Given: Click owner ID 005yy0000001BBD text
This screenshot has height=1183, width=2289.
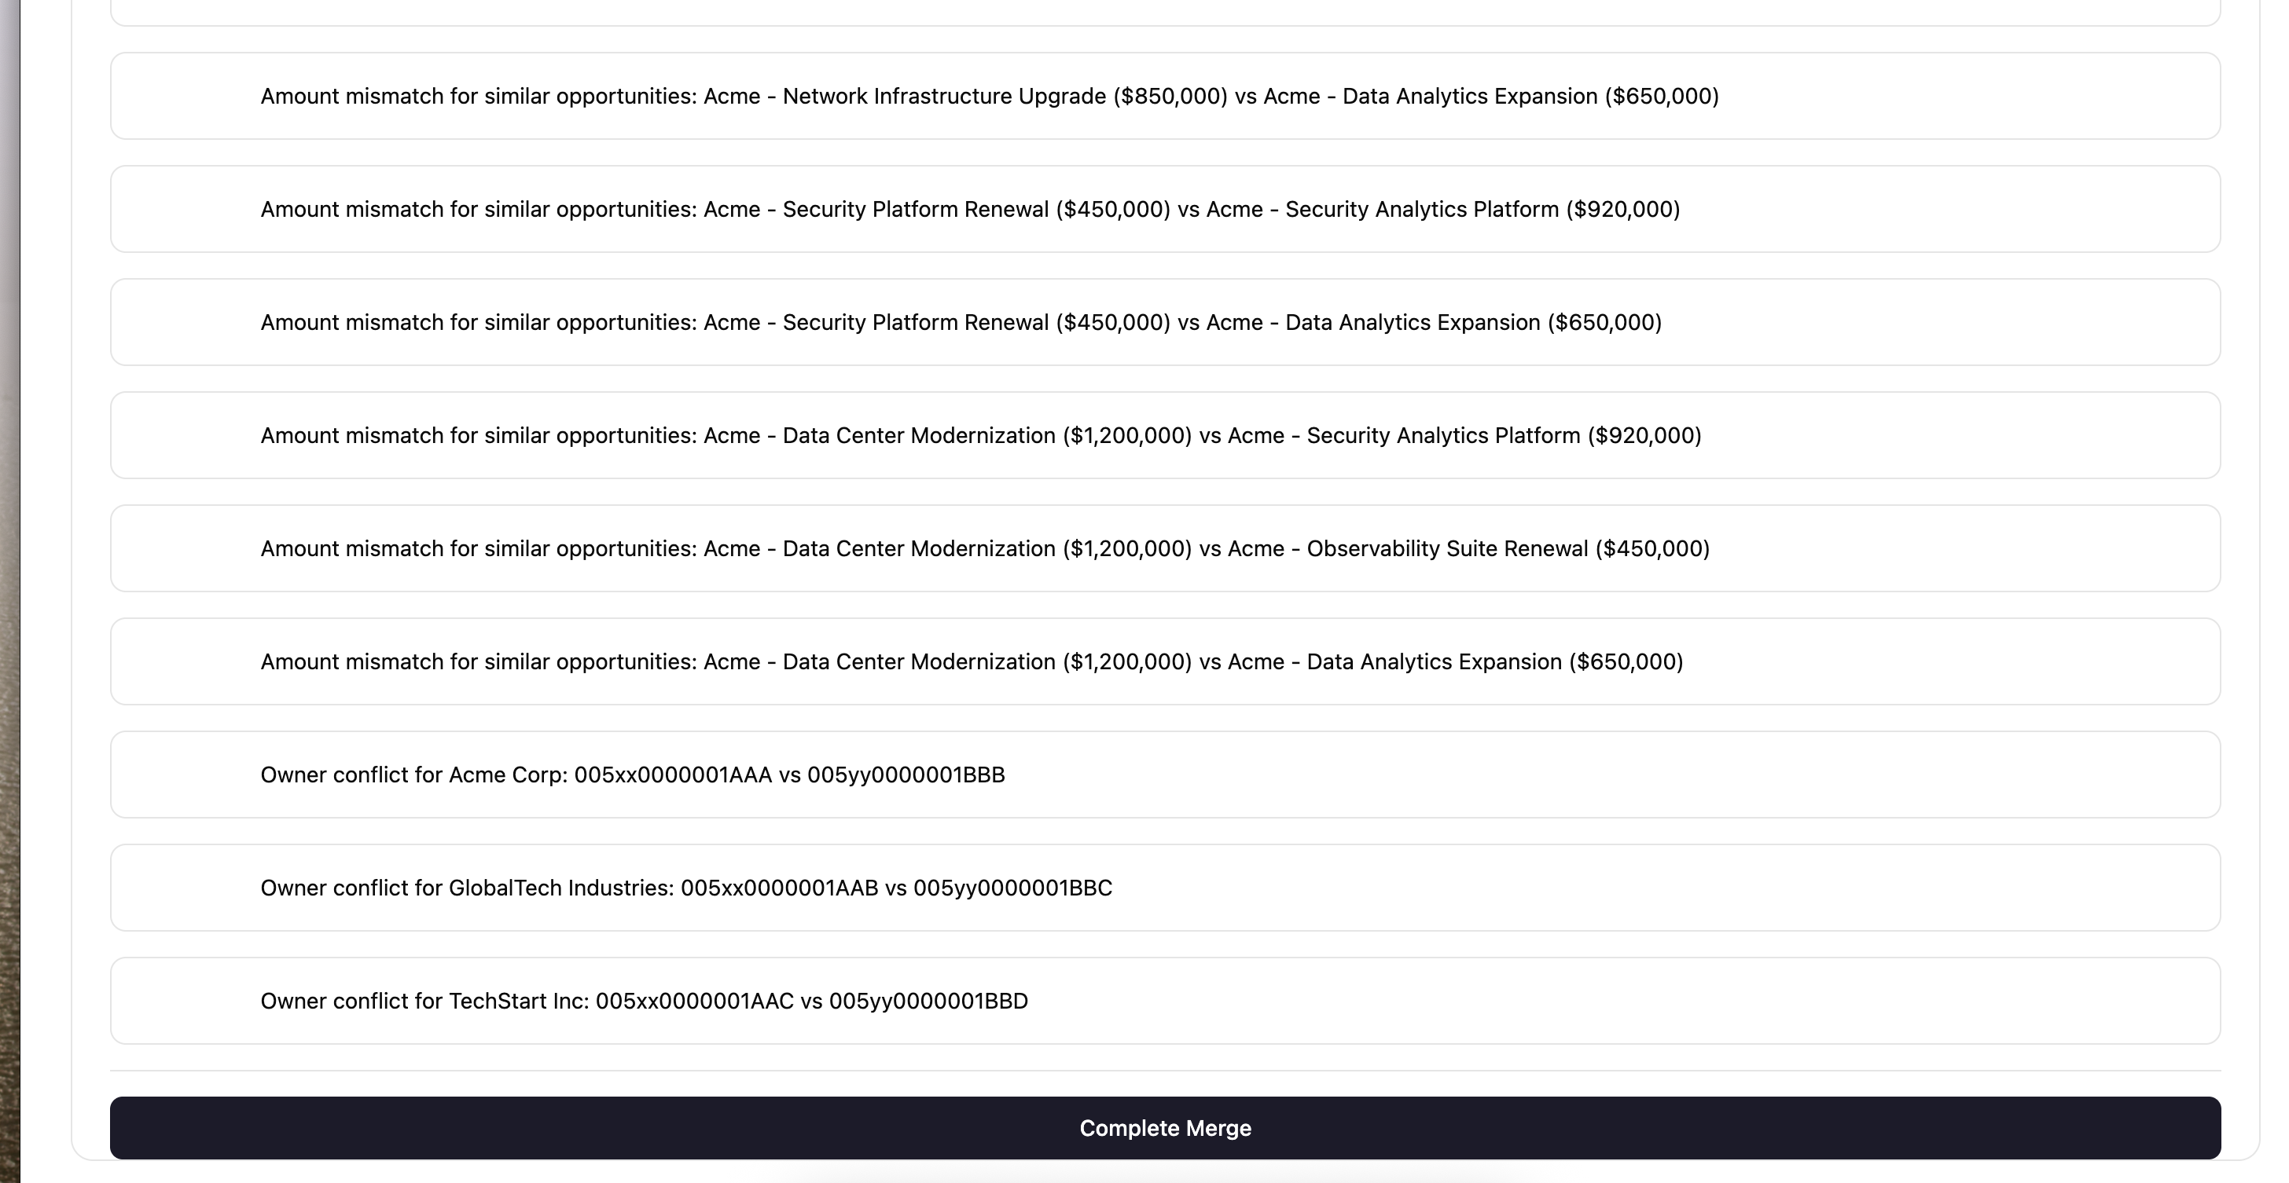Looking at the screenshot, I should pos(928,1001).
